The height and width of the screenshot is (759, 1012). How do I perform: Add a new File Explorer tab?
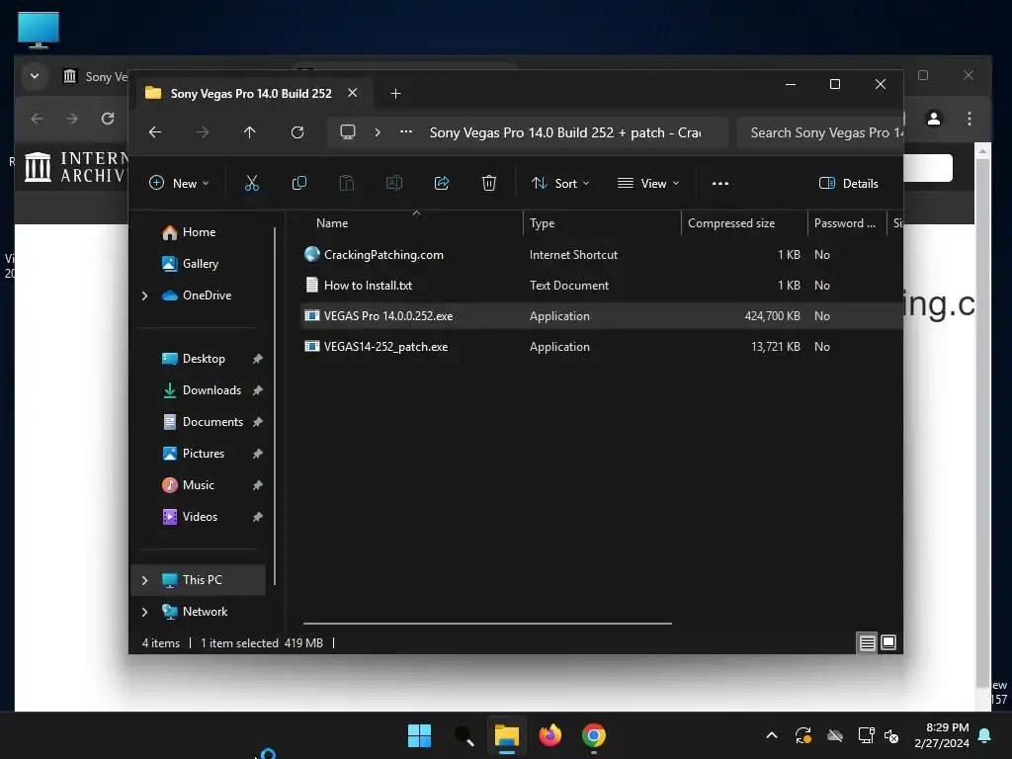[x=395, y=94]
